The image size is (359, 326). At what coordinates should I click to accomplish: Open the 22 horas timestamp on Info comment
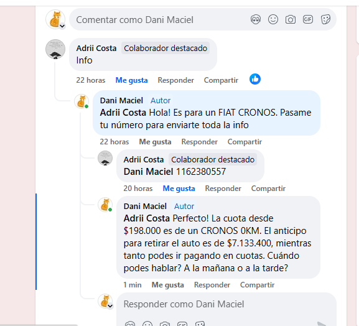[90, 80]
